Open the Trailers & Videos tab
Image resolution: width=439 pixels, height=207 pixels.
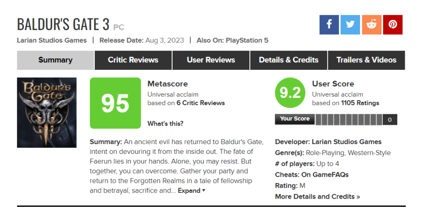(366, 60)
